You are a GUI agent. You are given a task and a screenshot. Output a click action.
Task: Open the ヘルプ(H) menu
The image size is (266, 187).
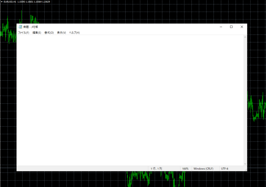coord(74,33)
